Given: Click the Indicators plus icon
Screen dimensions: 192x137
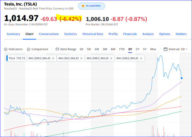Looking at the screenshot, I should pyautogui.click(x=6, y=49).
